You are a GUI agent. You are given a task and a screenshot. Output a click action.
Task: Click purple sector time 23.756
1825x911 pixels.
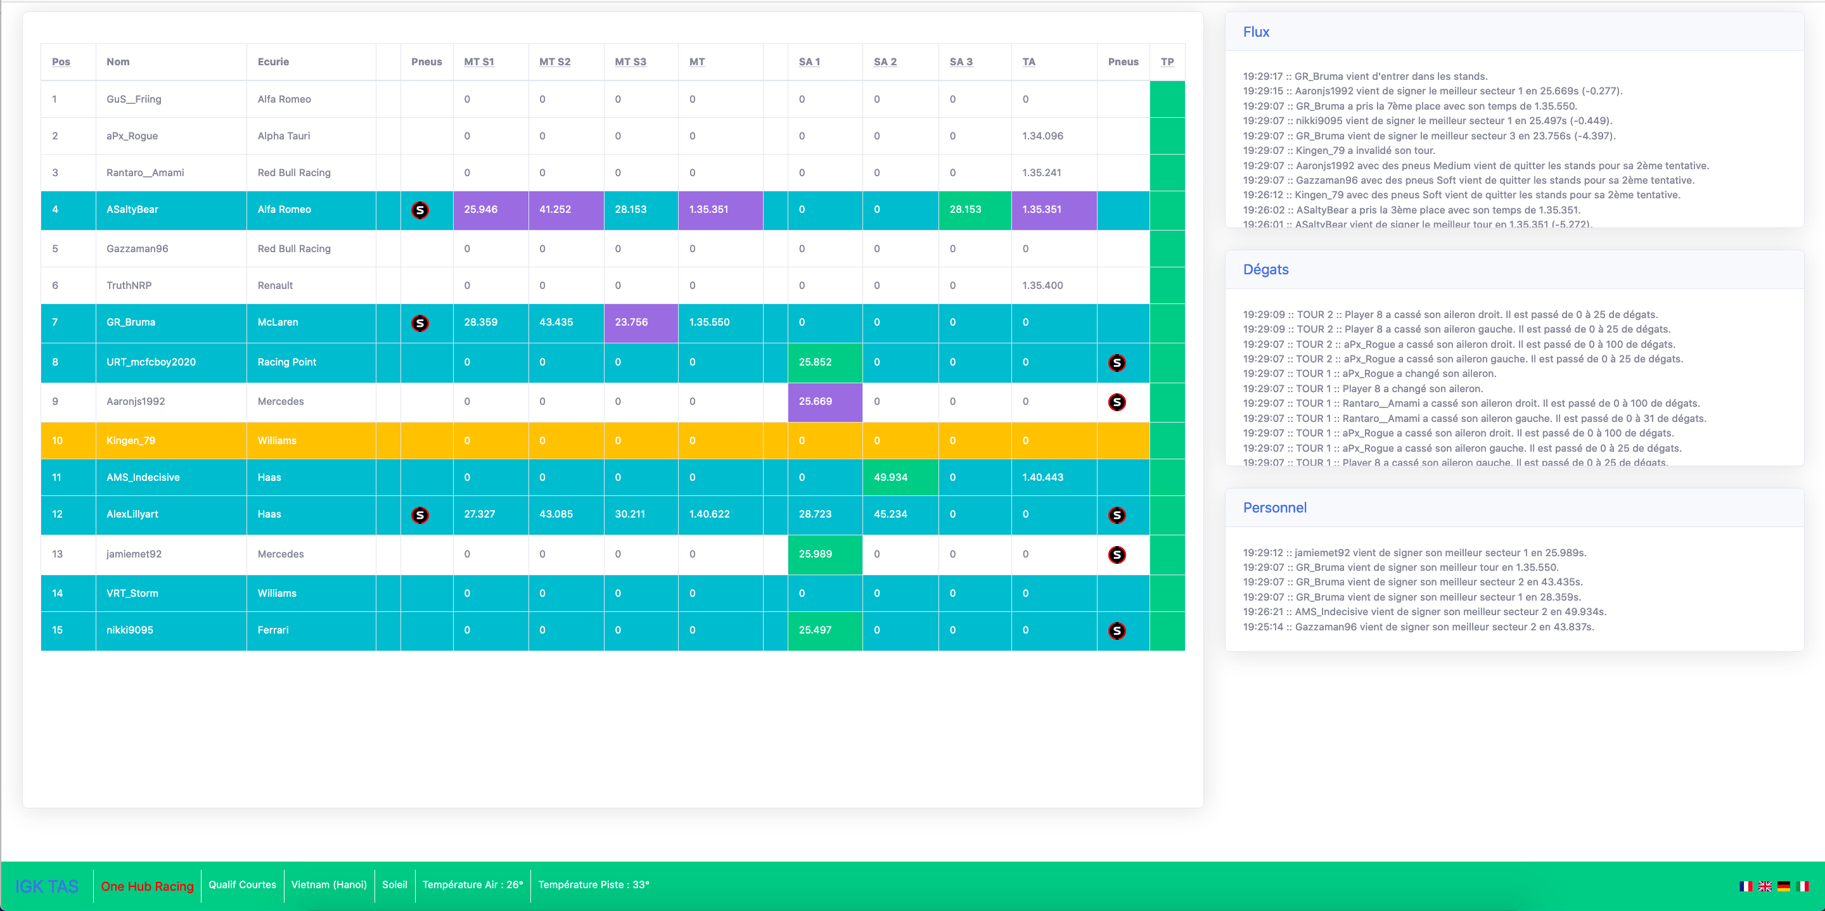(x=641, y=323)
